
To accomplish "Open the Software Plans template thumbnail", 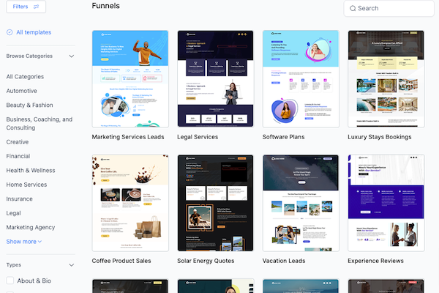I will (x=301, y=79).
